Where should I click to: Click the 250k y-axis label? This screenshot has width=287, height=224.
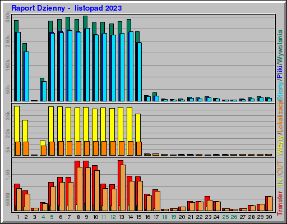[x=8, y=41]
